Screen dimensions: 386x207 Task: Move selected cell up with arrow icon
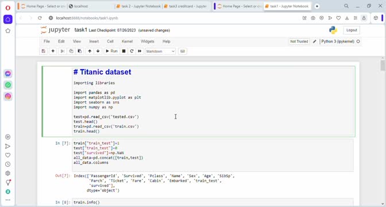pyautogui.click(x=90, y=51)
